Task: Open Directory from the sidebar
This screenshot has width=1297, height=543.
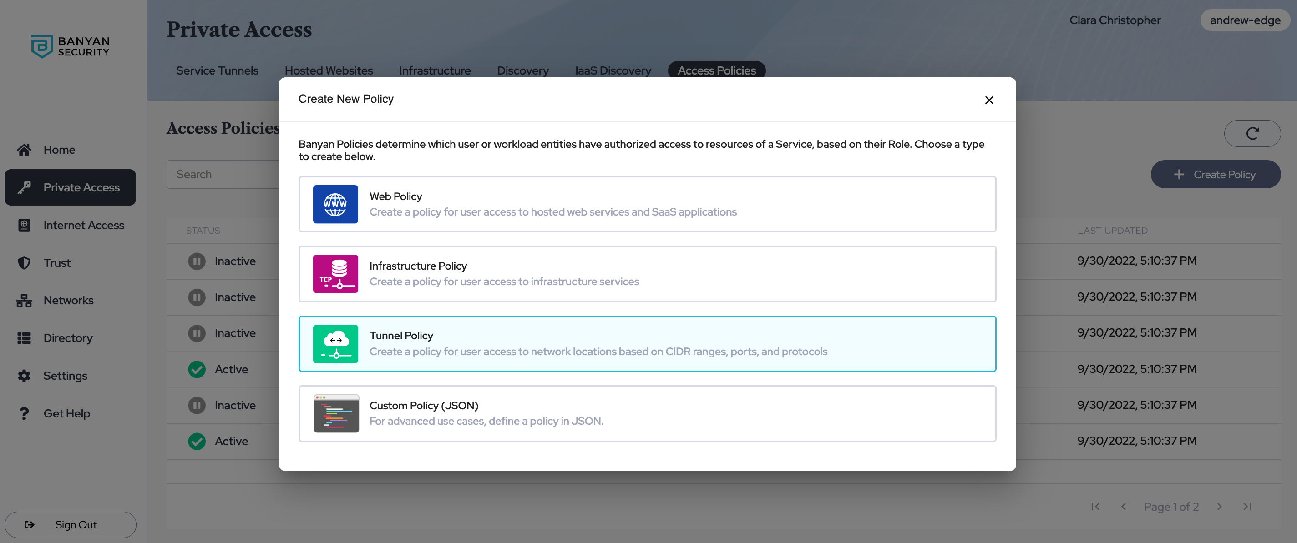Action: point(67,338)
